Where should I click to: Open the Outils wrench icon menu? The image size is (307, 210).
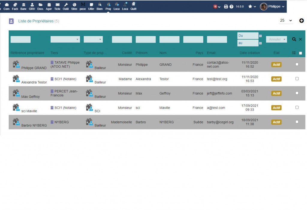(66, 6)
